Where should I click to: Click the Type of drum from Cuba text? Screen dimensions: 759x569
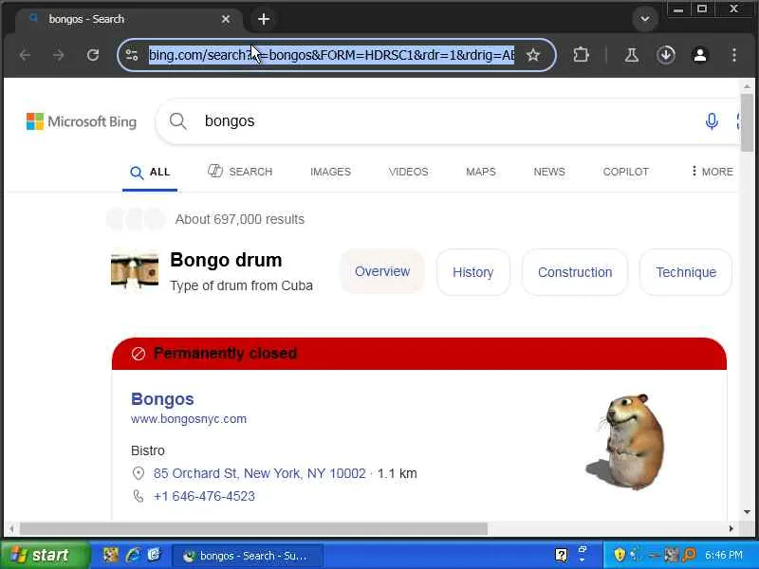click(241, 285)
